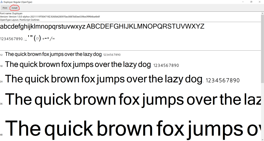
Task: Click the font version string text
Action: (x=50, y=17)
